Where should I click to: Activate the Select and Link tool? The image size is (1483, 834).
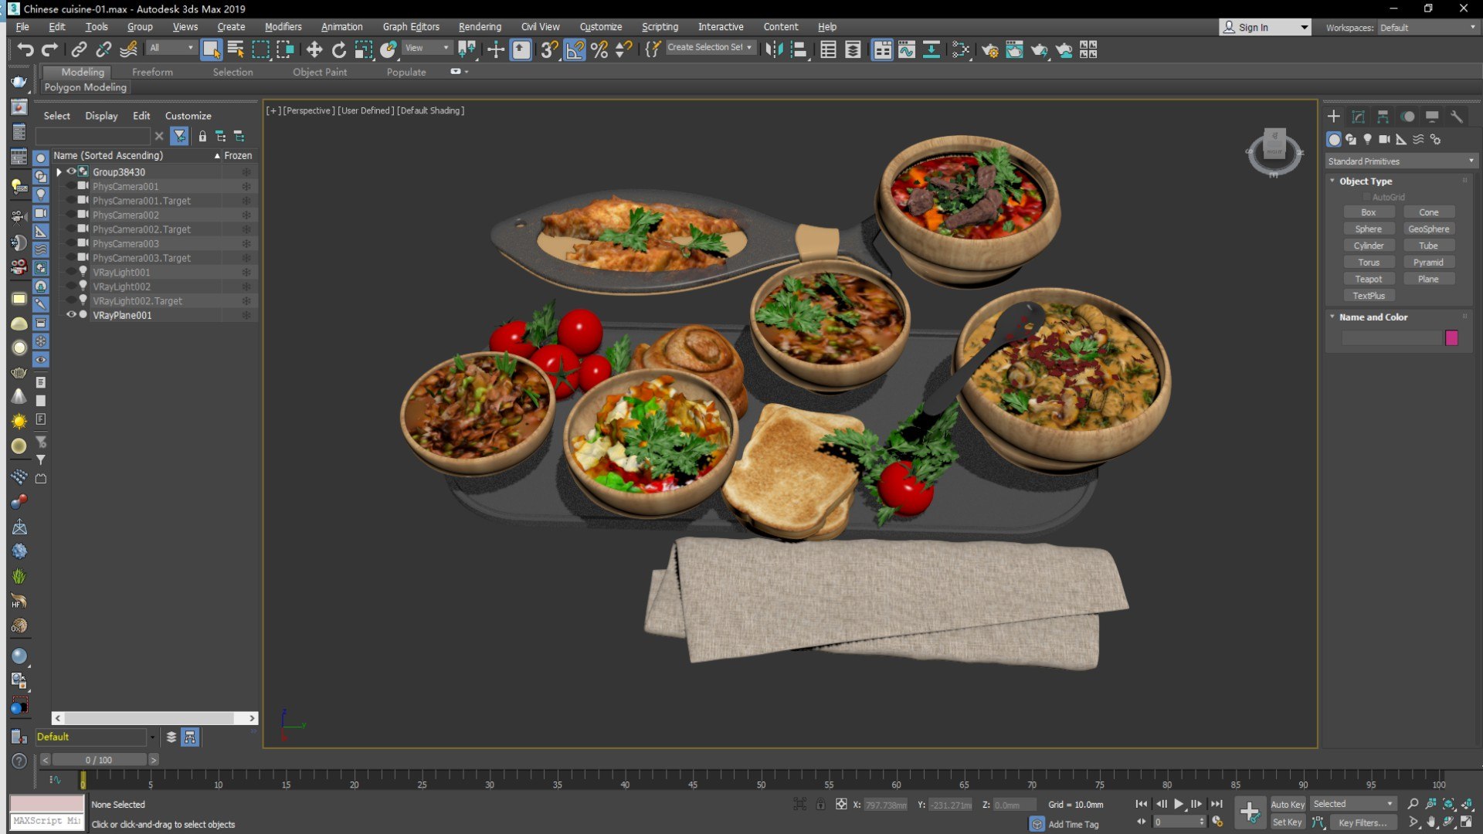[x=78, y=49]
